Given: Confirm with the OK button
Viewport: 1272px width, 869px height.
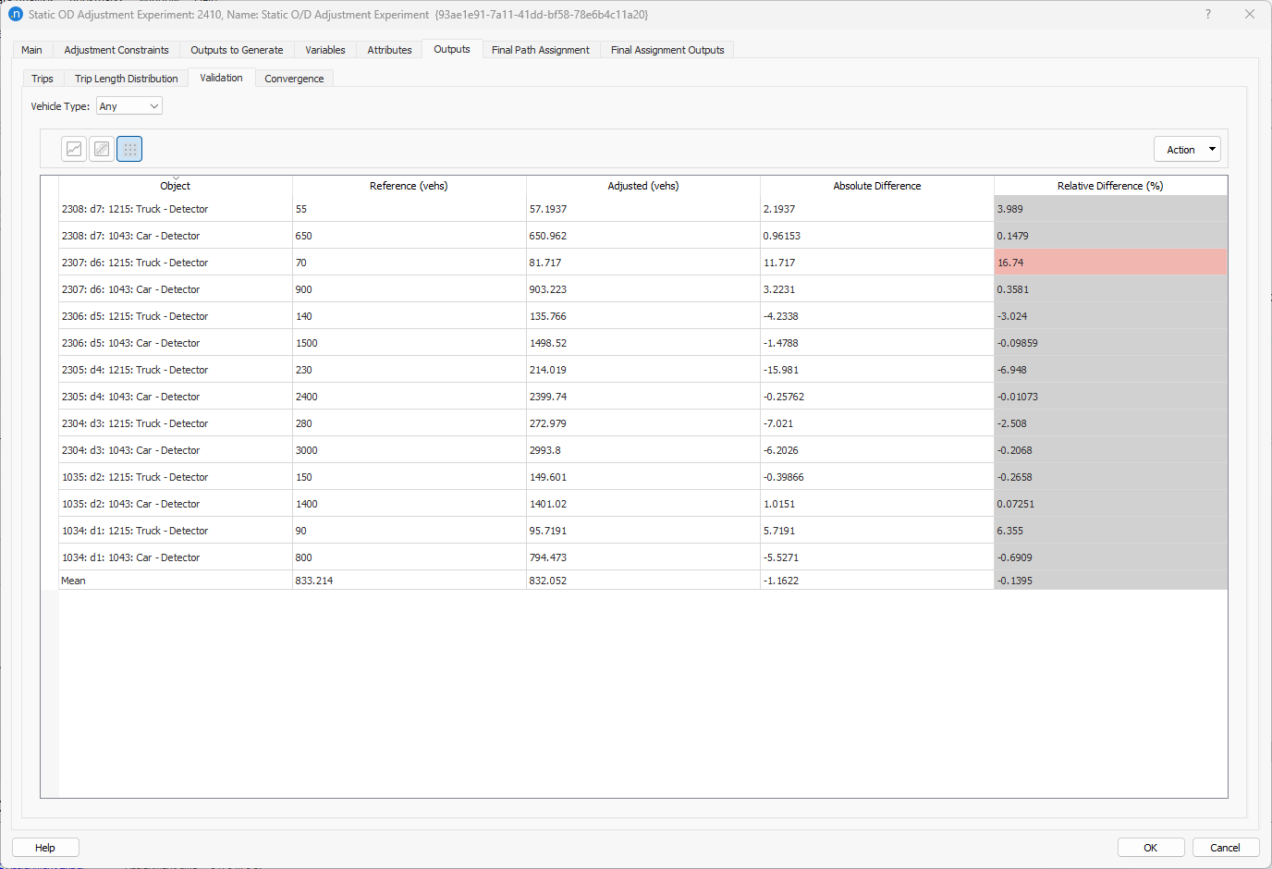Looking at the screenshot, I should point(1151,848).
